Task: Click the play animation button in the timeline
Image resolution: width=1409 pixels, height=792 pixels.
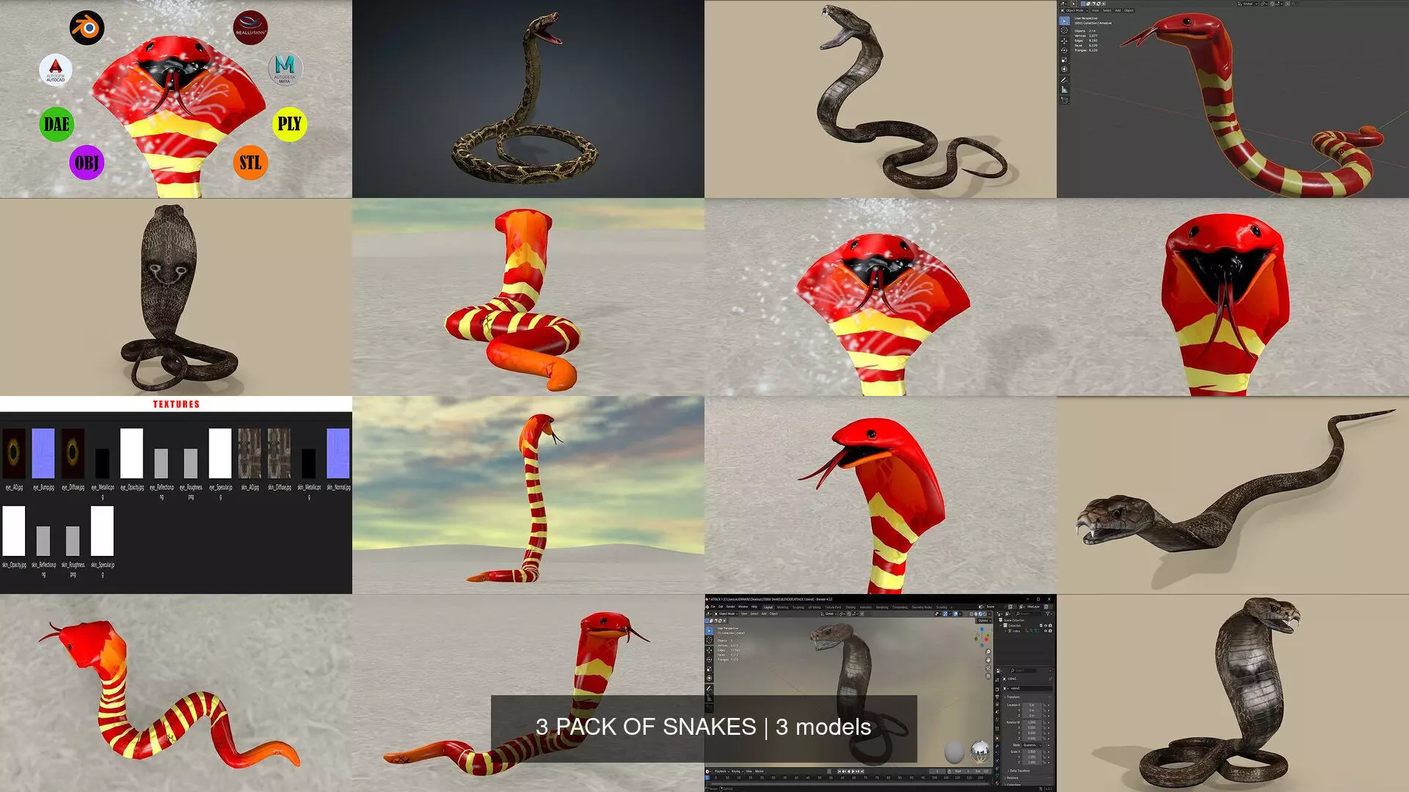Action: [853, 771]
